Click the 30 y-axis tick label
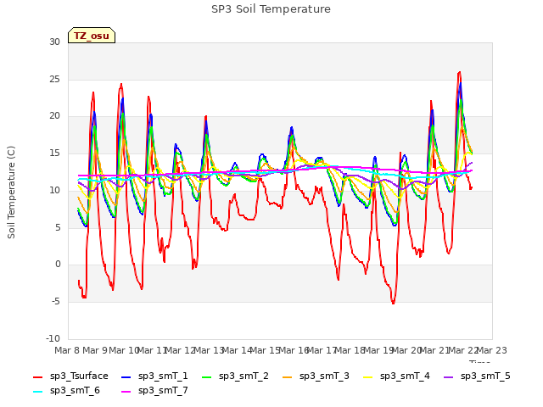The width and height of the screenshot is (543, 407). coord(54,42)
